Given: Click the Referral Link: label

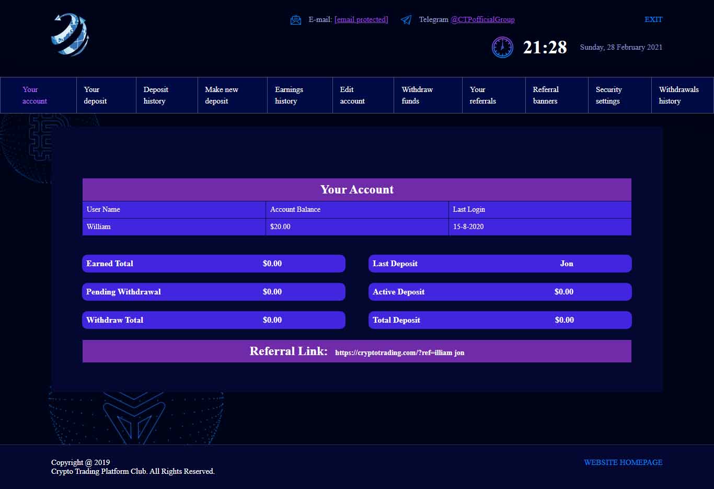Looking at the screenshot, I should coord(289,351).
